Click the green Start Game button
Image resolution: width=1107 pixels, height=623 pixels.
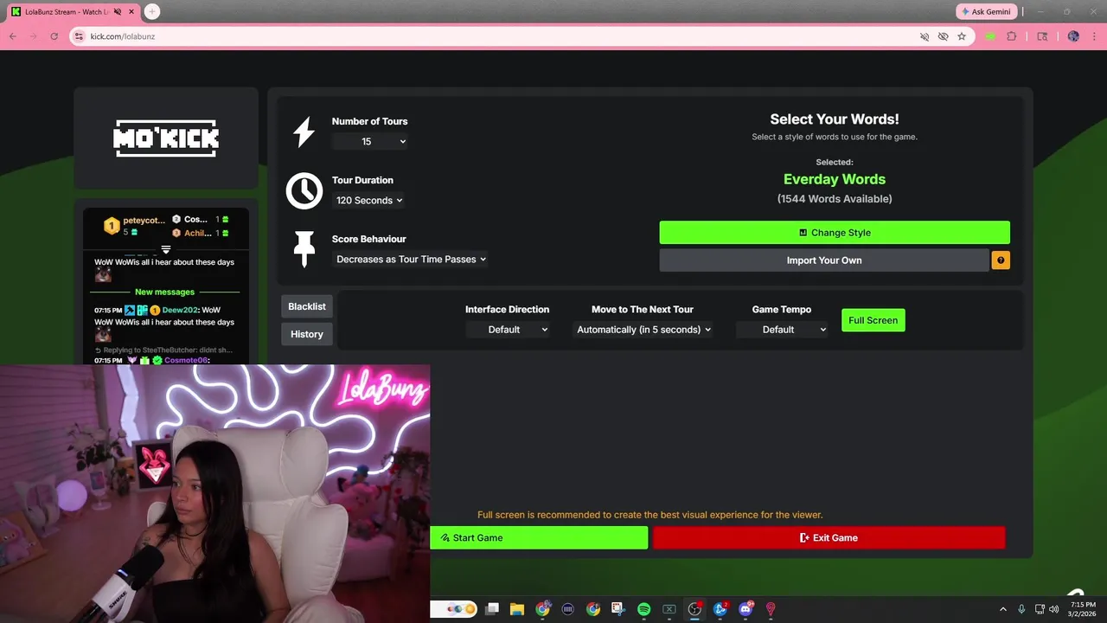(539, 537)
